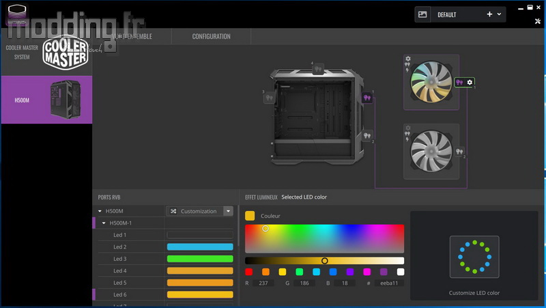This screenshot has height=308, width=546.
Task: Click lightning icon on lower fan card
Action: coord(407,139)
